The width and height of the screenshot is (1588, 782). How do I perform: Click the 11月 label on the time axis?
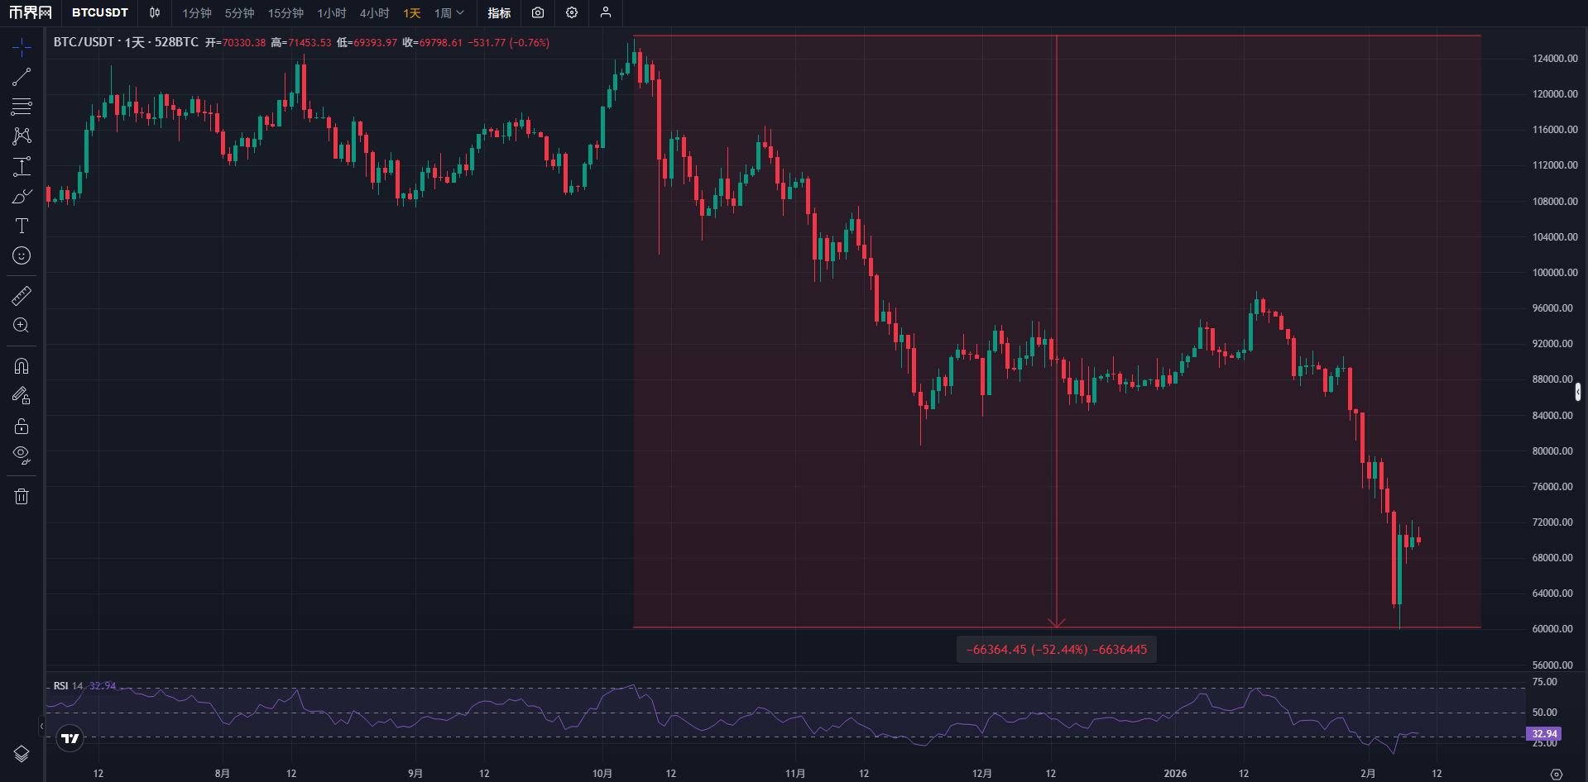[x=795, y=774]
